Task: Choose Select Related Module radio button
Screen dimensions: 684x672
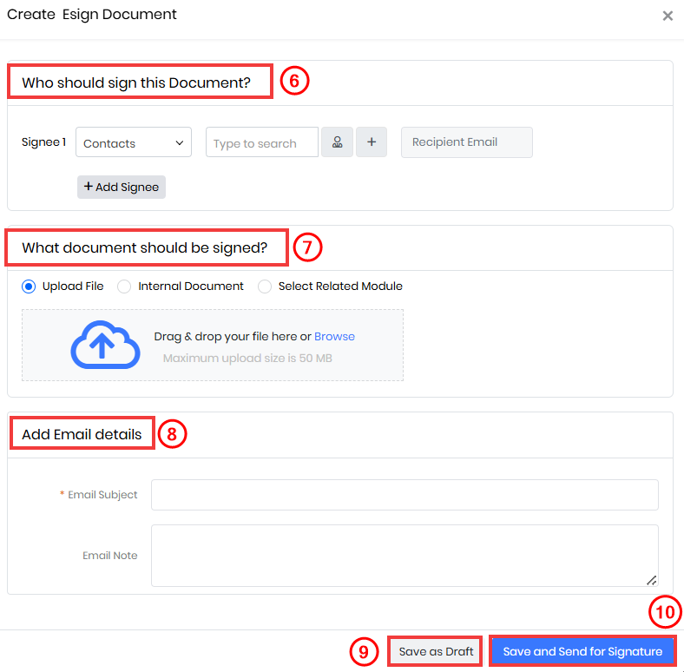Action: (265, 287)
